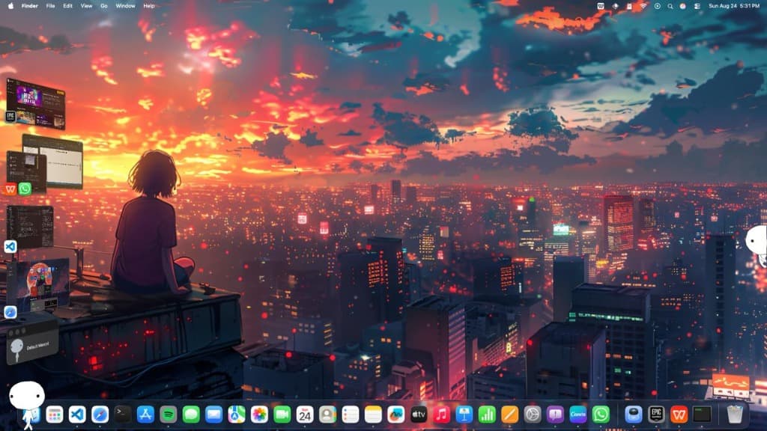Launch FaceTime from the Dock
The image size is (767, 431).
[x=282, y=415]
